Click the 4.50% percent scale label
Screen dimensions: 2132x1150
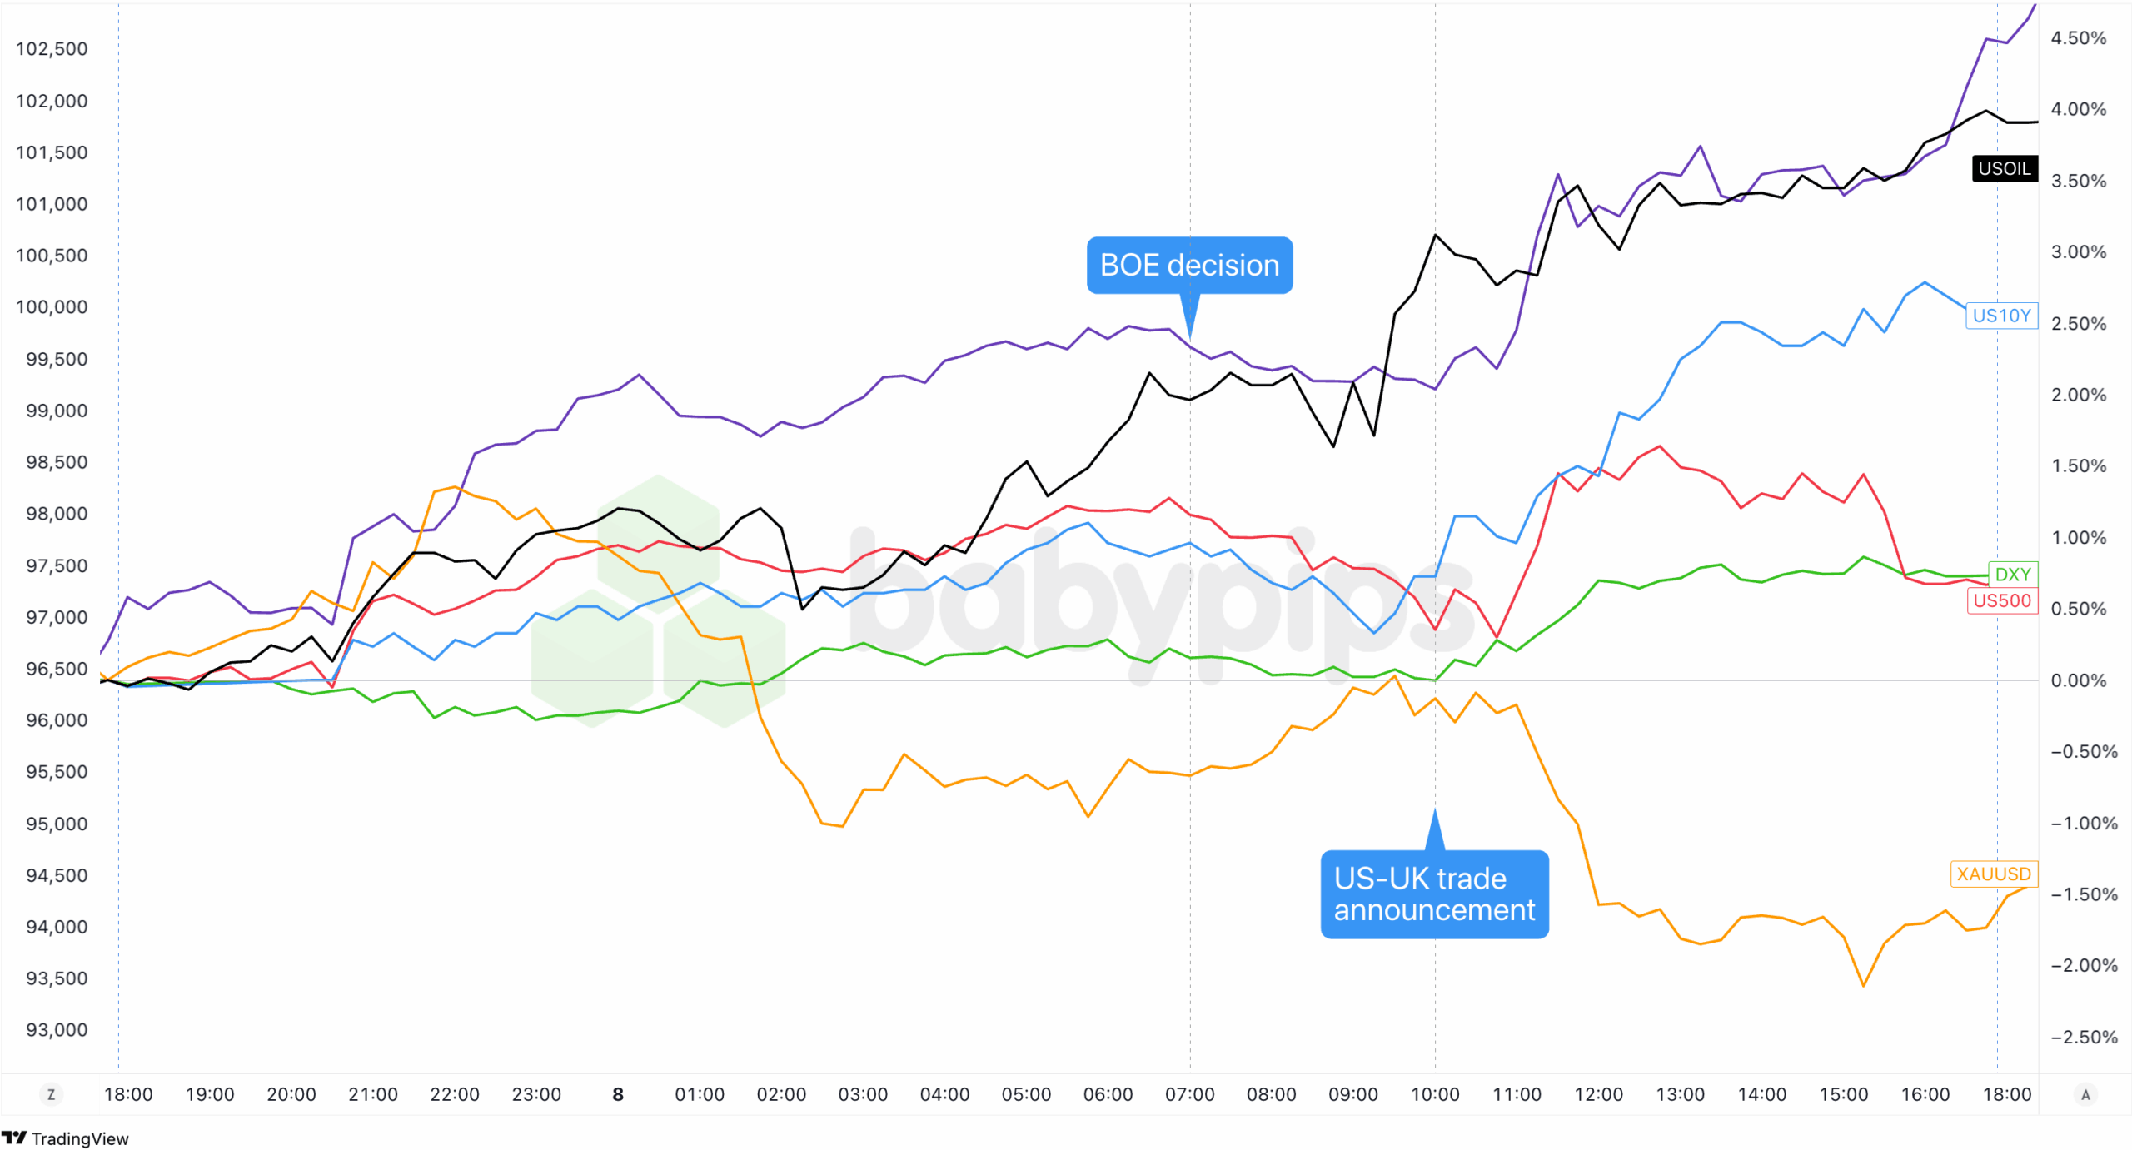pos(2078,38)
